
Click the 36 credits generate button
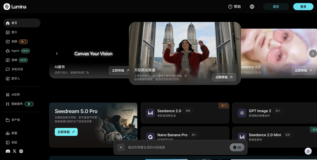coord(237,147)
